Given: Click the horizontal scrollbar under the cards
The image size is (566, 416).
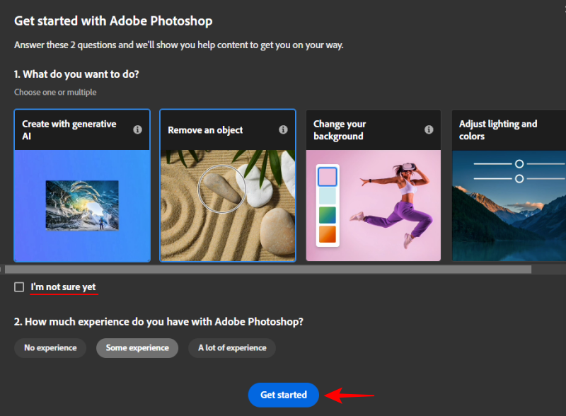Looking at the screenshot, I should pyautogui.click(x=268, y=270).
